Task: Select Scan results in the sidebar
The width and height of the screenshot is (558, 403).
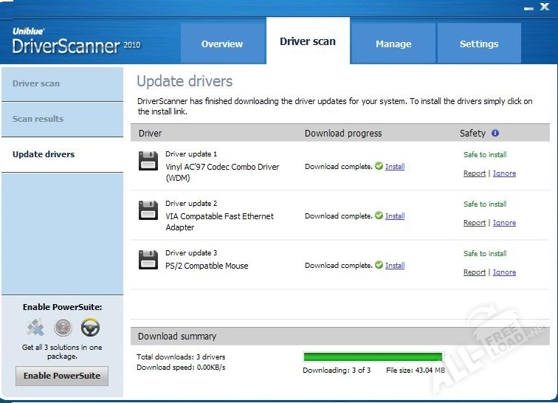Action: (x=38, y=119)
